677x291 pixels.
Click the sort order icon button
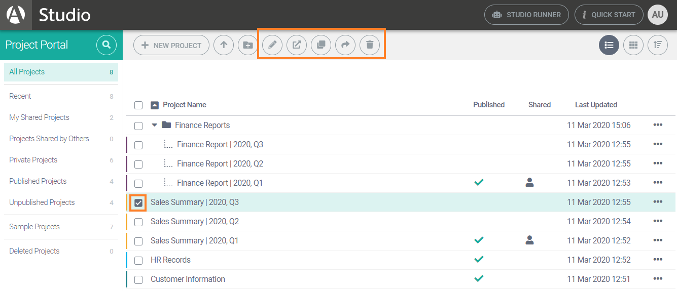pyautogui.click(x=658, y=45)
